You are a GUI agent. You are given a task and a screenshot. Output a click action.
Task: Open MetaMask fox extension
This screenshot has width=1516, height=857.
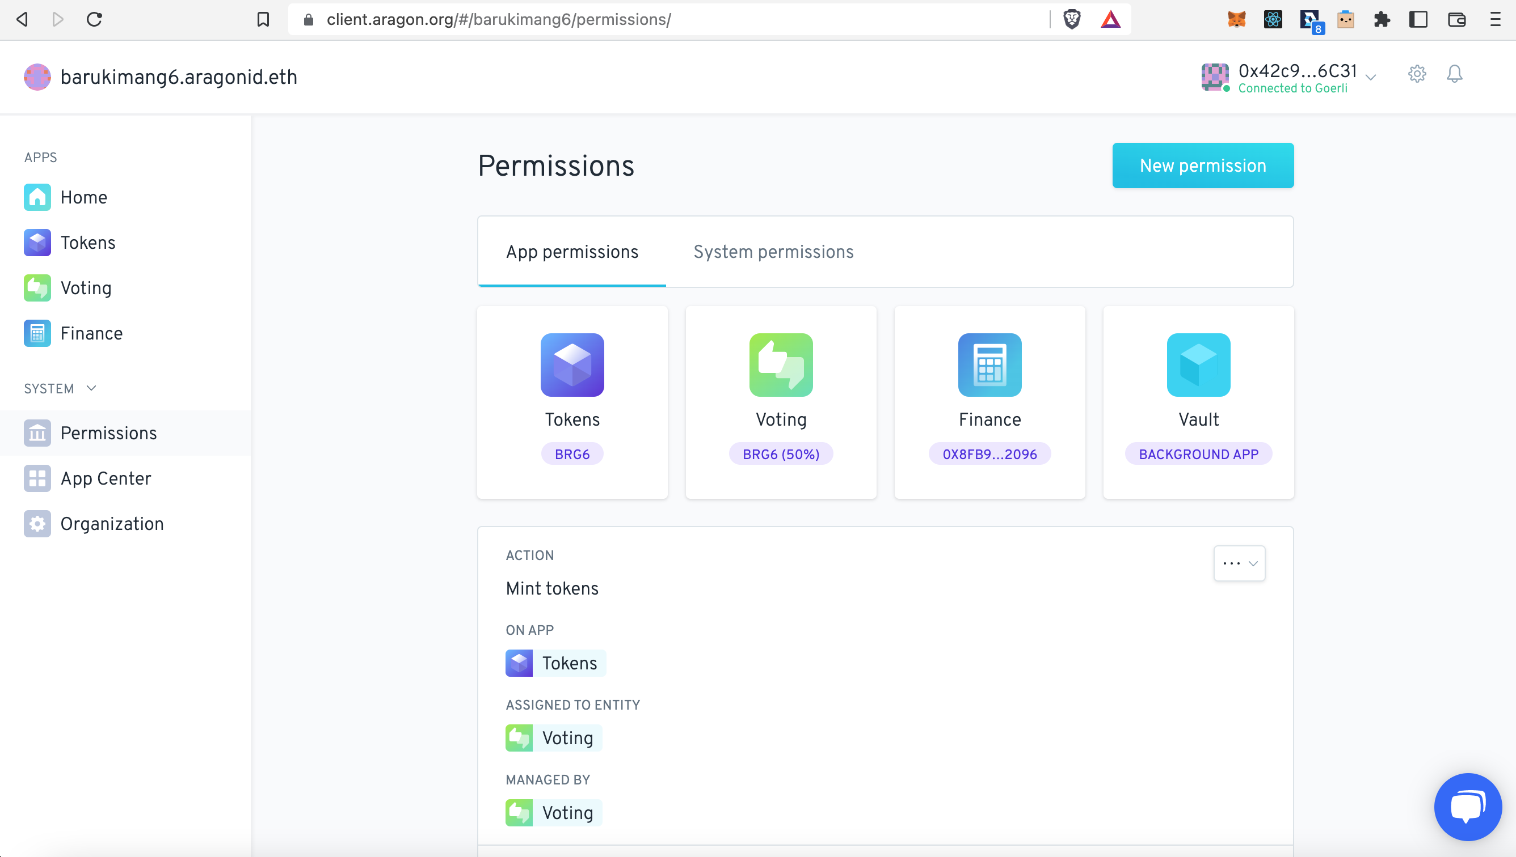pos(1236,19)
